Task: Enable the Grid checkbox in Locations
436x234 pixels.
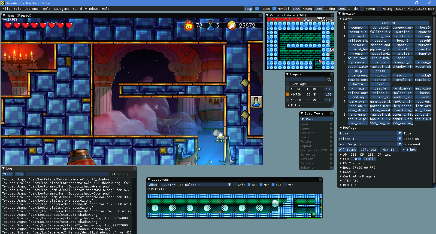Action: tap(235, 185)
